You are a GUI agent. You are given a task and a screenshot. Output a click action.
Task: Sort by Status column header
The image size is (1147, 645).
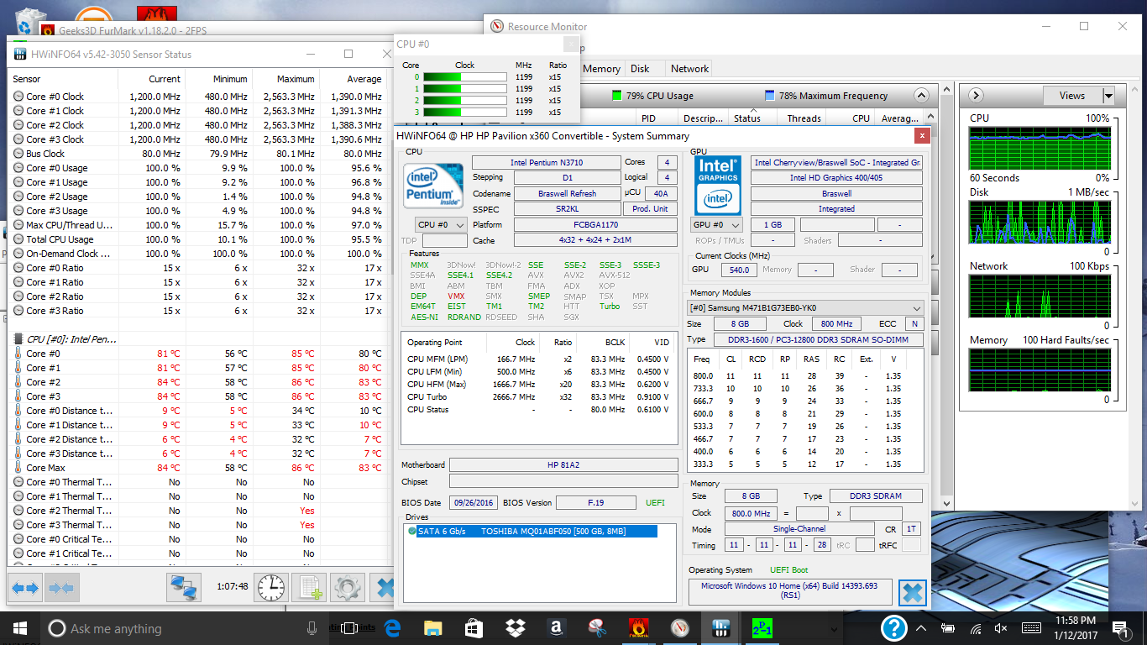pyautogui.click(x=747, y=118)
